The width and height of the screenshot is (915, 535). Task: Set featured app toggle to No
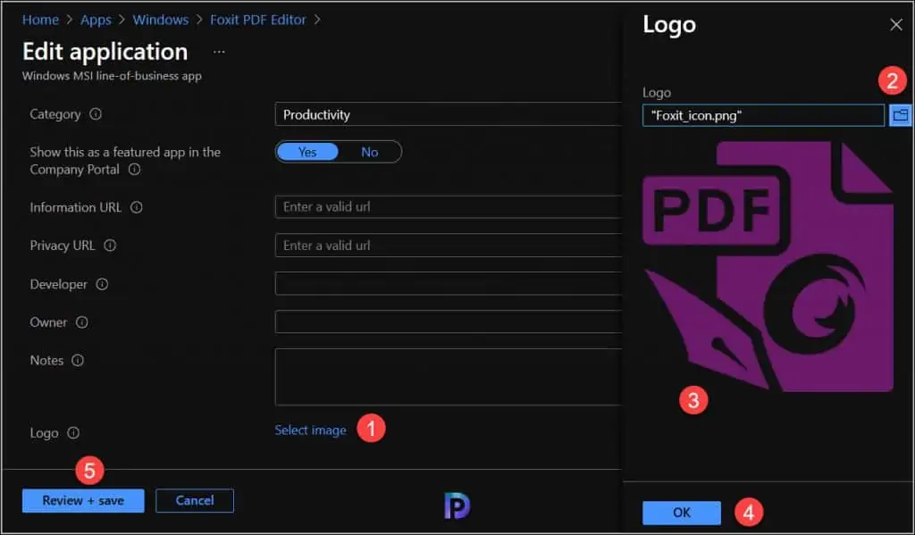[369, 152]
